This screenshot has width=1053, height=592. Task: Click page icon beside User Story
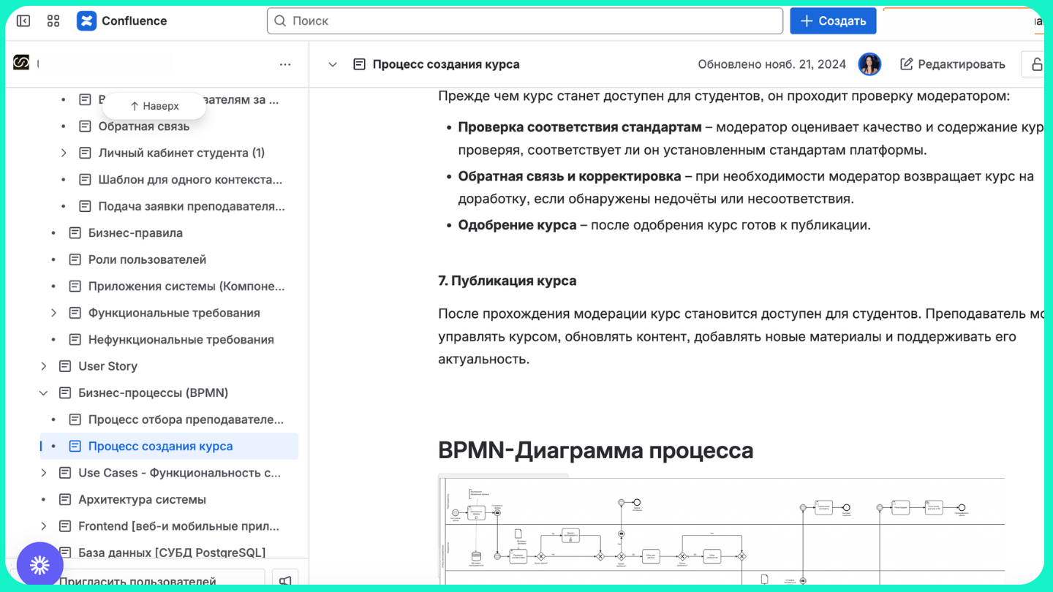click(64, 366)
